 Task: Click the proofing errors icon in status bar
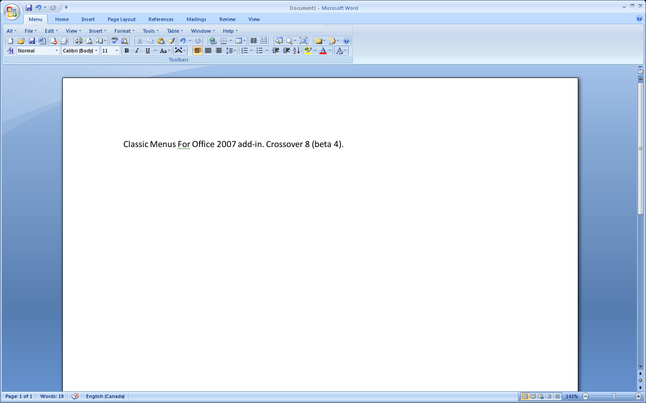[75, 396]
